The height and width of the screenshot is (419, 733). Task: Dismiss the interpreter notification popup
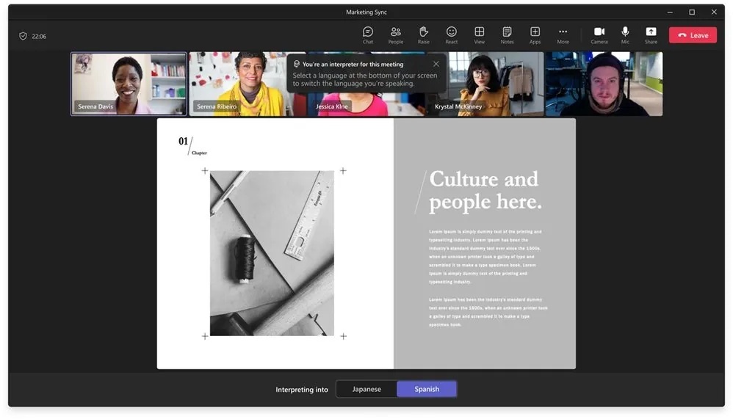coord(436,64)
